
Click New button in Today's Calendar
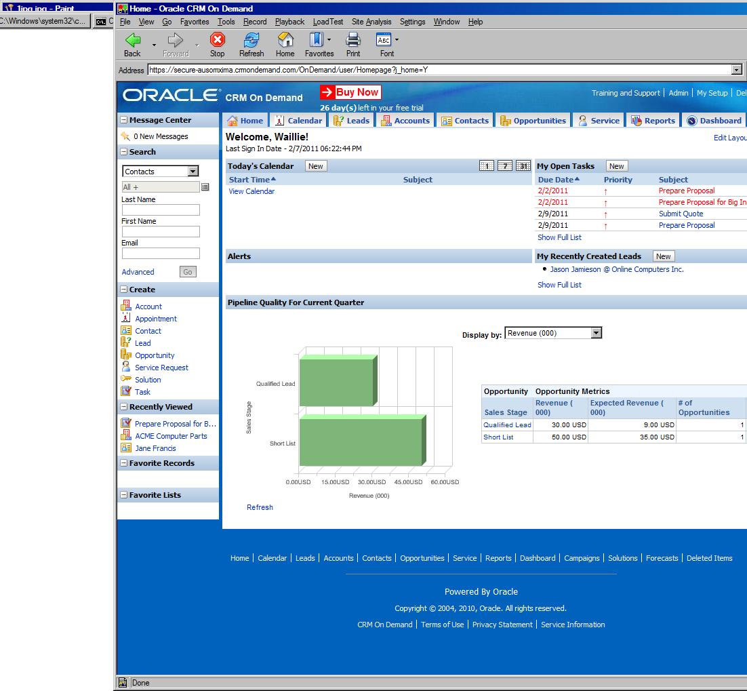point(315,166)
